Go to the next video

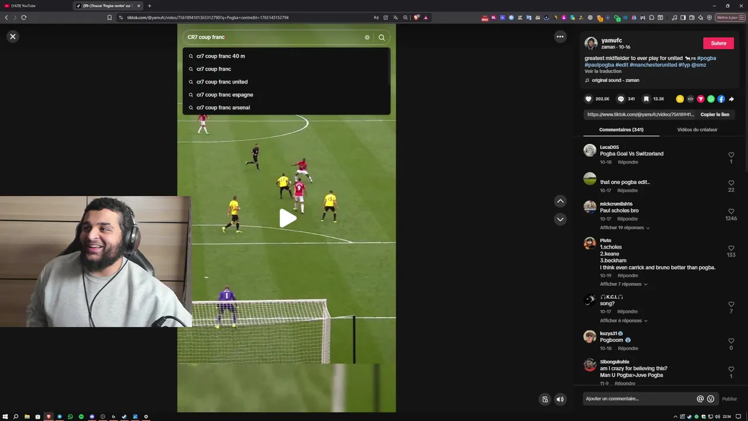tap(560, 219)
